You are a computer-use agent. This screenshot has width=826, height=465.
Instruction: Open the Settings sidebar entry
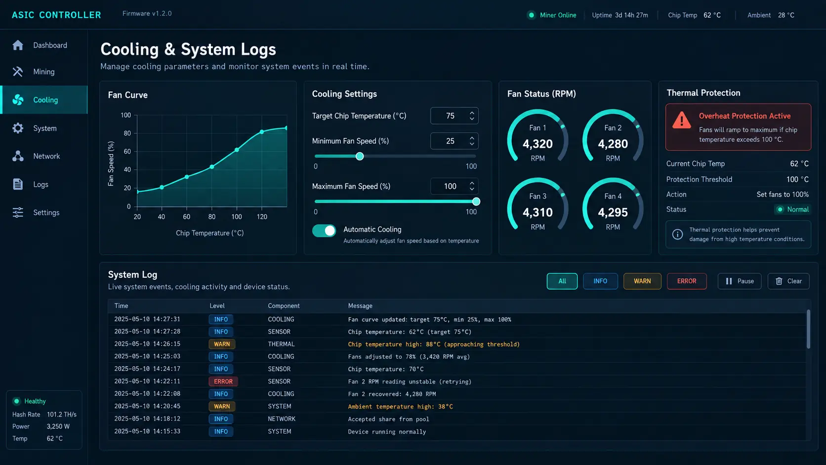pos(44,212)
